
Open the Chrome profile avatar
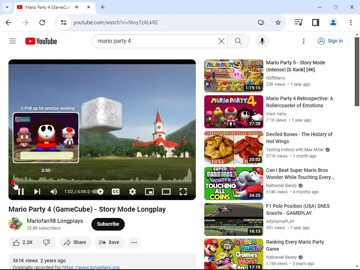[333, 22]
